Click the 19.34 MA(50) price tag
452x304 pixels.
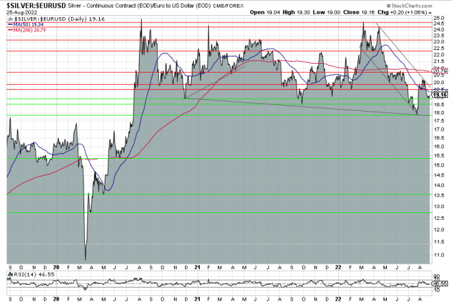point(439,90)
